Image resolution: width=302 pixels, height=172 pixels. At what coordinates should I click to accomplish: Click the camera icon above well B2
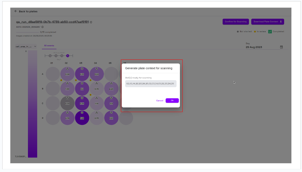67,83
